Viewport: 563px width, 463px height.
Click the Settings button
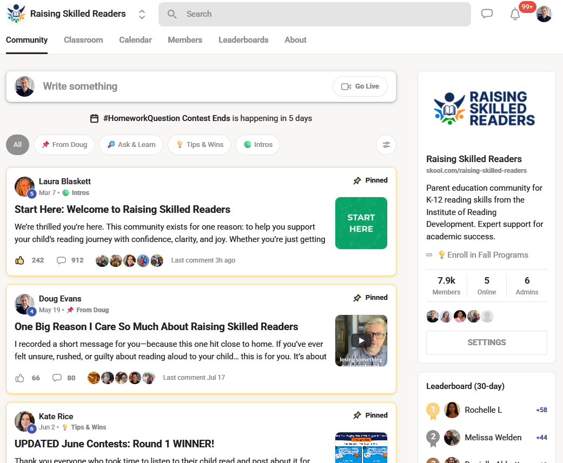486,343
